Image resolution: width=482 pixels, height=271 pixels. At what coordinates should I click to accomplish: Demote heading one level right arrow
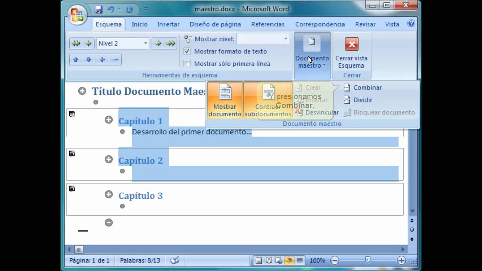[158, 43]
